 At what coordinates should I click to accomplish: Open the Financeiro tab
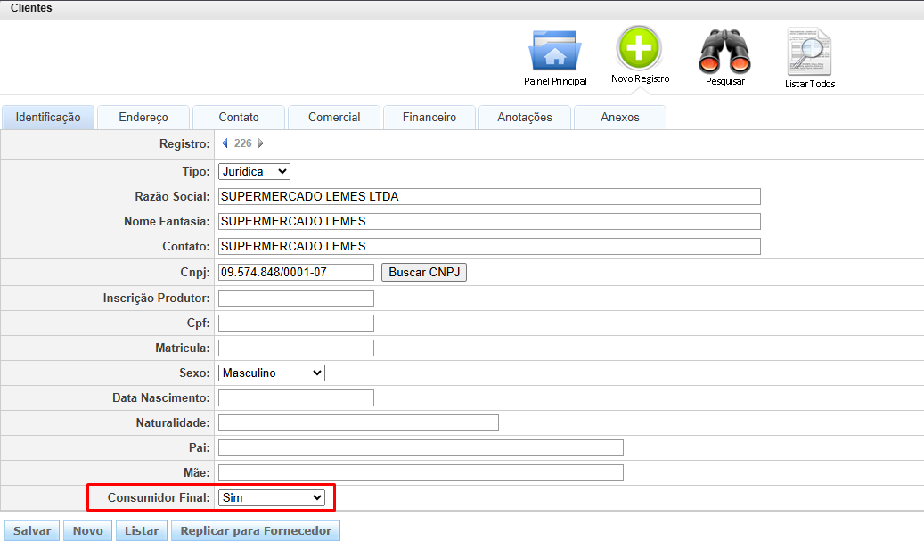(x=429, y=118)
